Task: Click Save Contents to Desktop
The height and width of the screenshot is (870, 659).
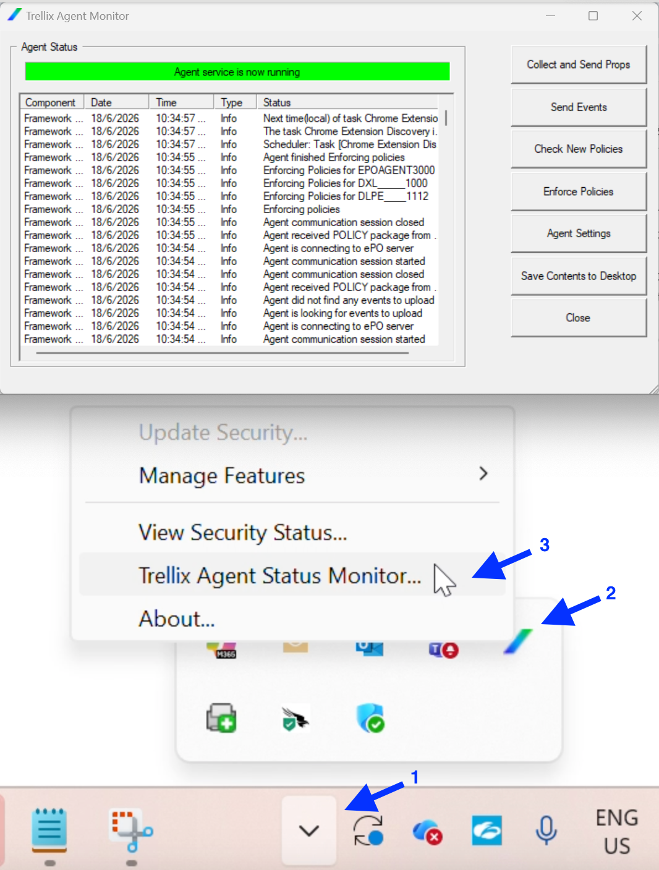Action: click(579, 276)
